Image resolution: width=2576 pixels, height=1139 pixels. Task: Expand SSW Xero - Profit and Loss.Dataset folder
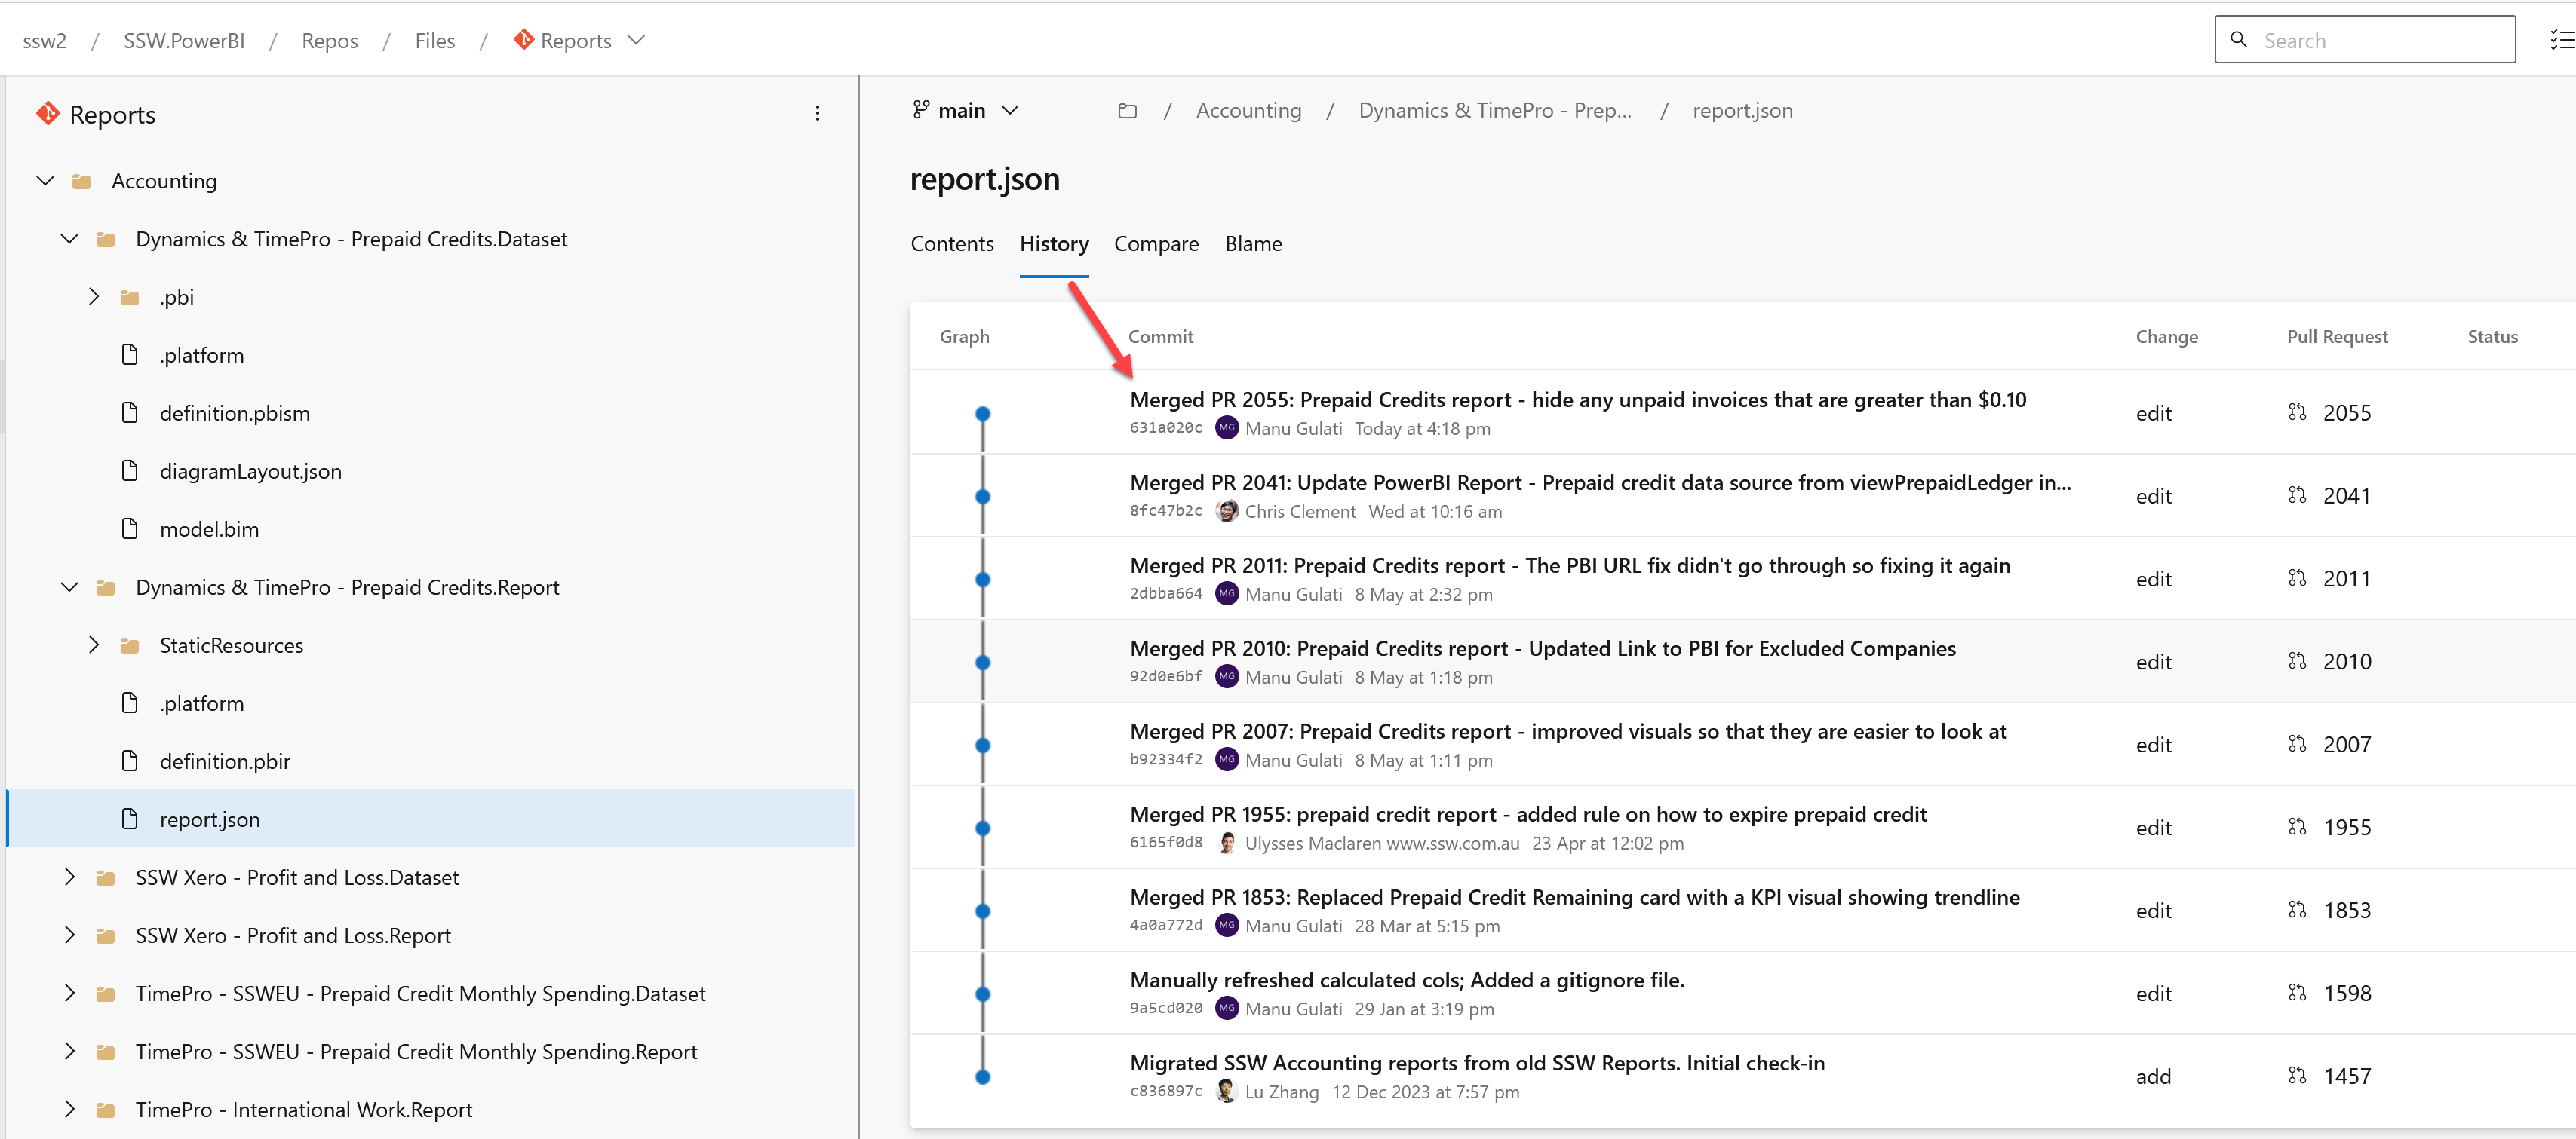69,877
